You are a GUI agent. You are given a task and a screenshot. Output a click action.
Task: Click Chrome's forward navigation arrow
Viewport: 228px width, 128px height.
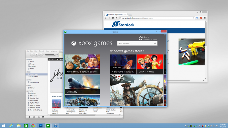[x=109, y=18]
